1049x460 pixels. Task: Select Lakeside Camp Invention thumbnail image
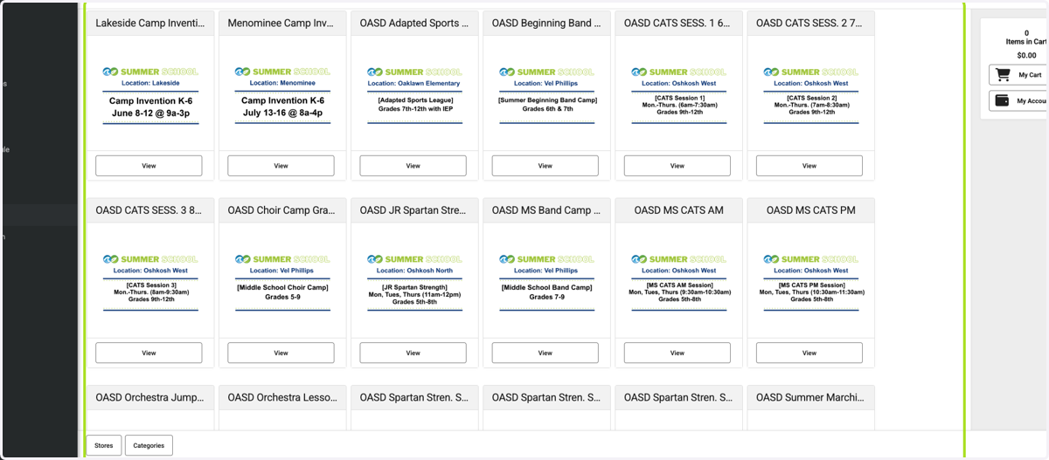pyautogui.click(x=150, y=94)
